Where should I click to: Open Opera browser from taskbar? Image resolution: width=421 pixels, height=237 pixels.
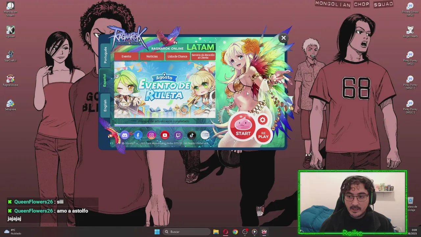pos(226,232)
